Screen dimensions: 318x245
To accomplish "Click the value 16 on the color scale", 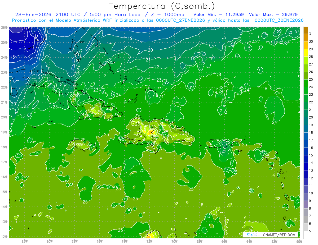I will pos(311,147).
